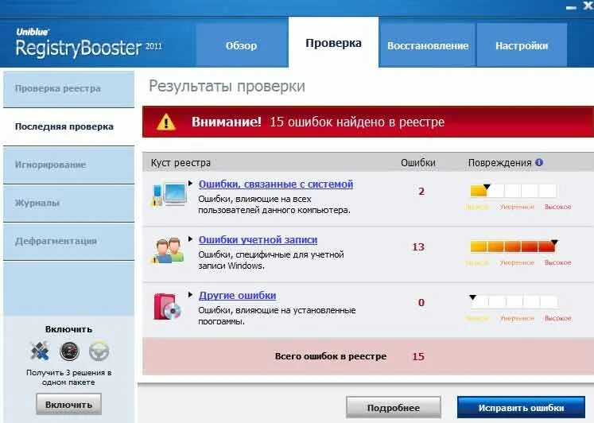The height and width of the screenshot is (423, 594).
Task: Click the Uniblue RegistryBooster 2011 logo
Action: 88,42
